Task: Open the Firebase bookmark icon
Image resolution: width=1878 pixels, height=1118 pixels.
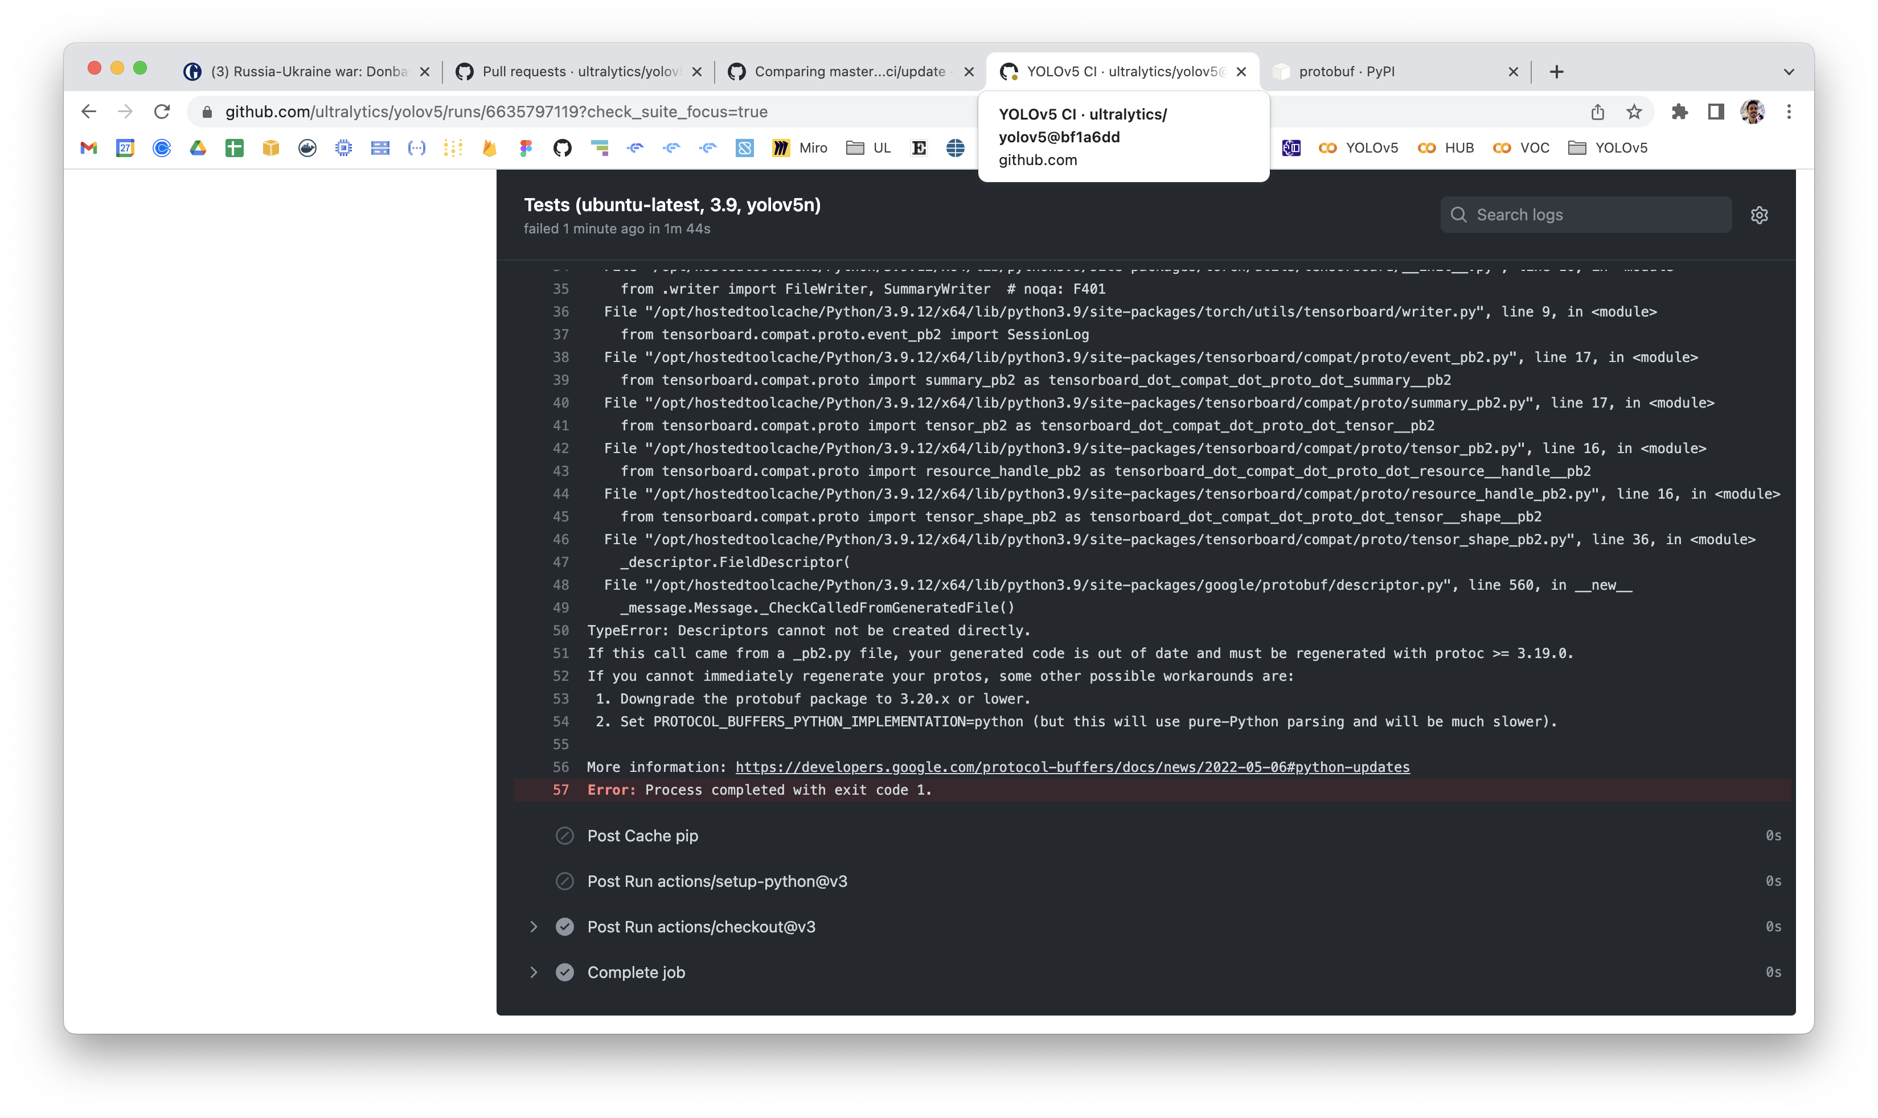Action: 489,147
